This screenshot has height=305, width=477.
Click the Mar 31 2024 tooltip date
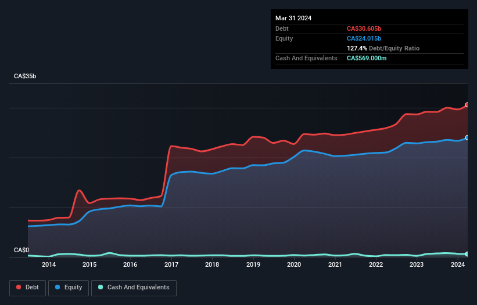(x=293, y=18)
